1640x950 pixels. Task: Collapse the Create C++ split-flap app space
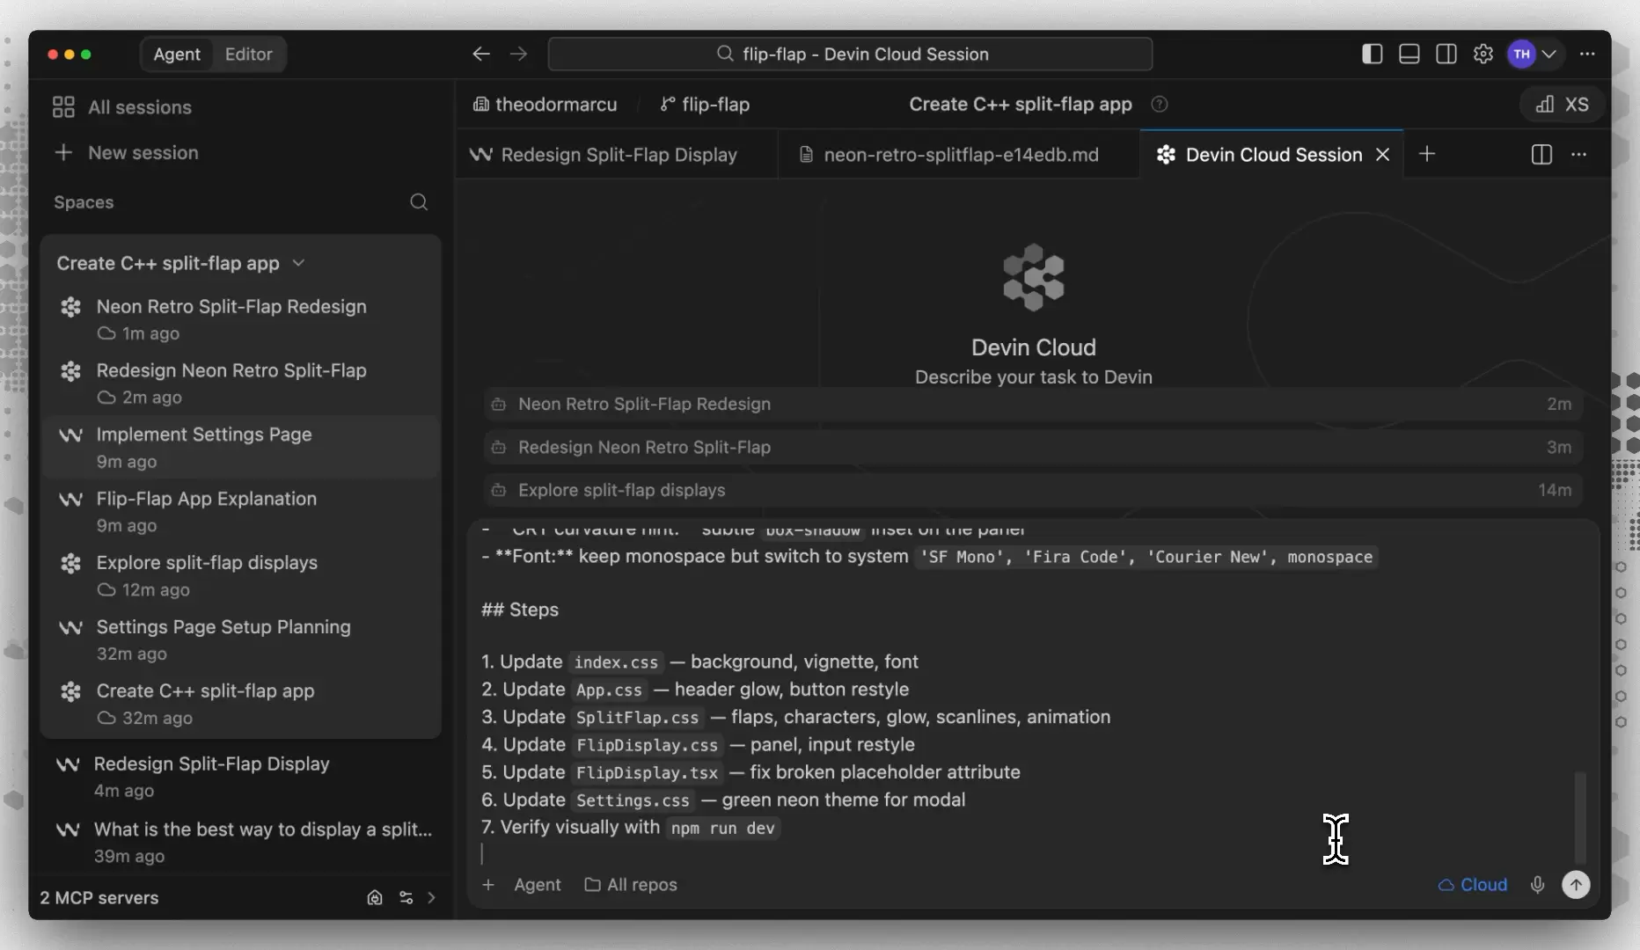[297, 263]
